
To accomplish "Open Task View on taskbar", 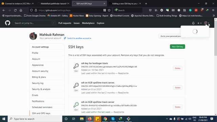I will point(74,119).
